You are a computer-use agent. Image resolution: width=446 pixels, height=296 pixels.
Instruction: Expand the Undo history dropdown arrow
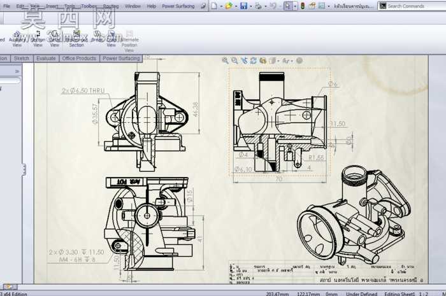coord(280,6)
